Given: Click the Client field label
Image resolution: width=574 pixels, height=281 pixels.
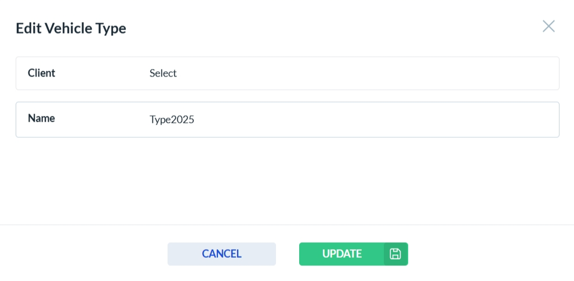Looking at the screenshot, I should tap(41, 73).
